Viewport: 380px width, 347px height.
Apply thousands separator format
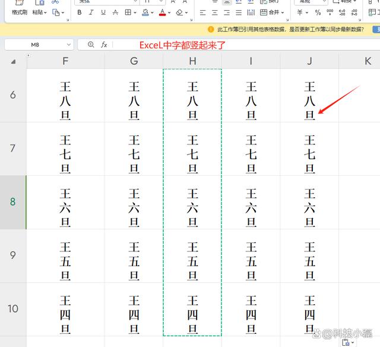[x=330, y=12]
